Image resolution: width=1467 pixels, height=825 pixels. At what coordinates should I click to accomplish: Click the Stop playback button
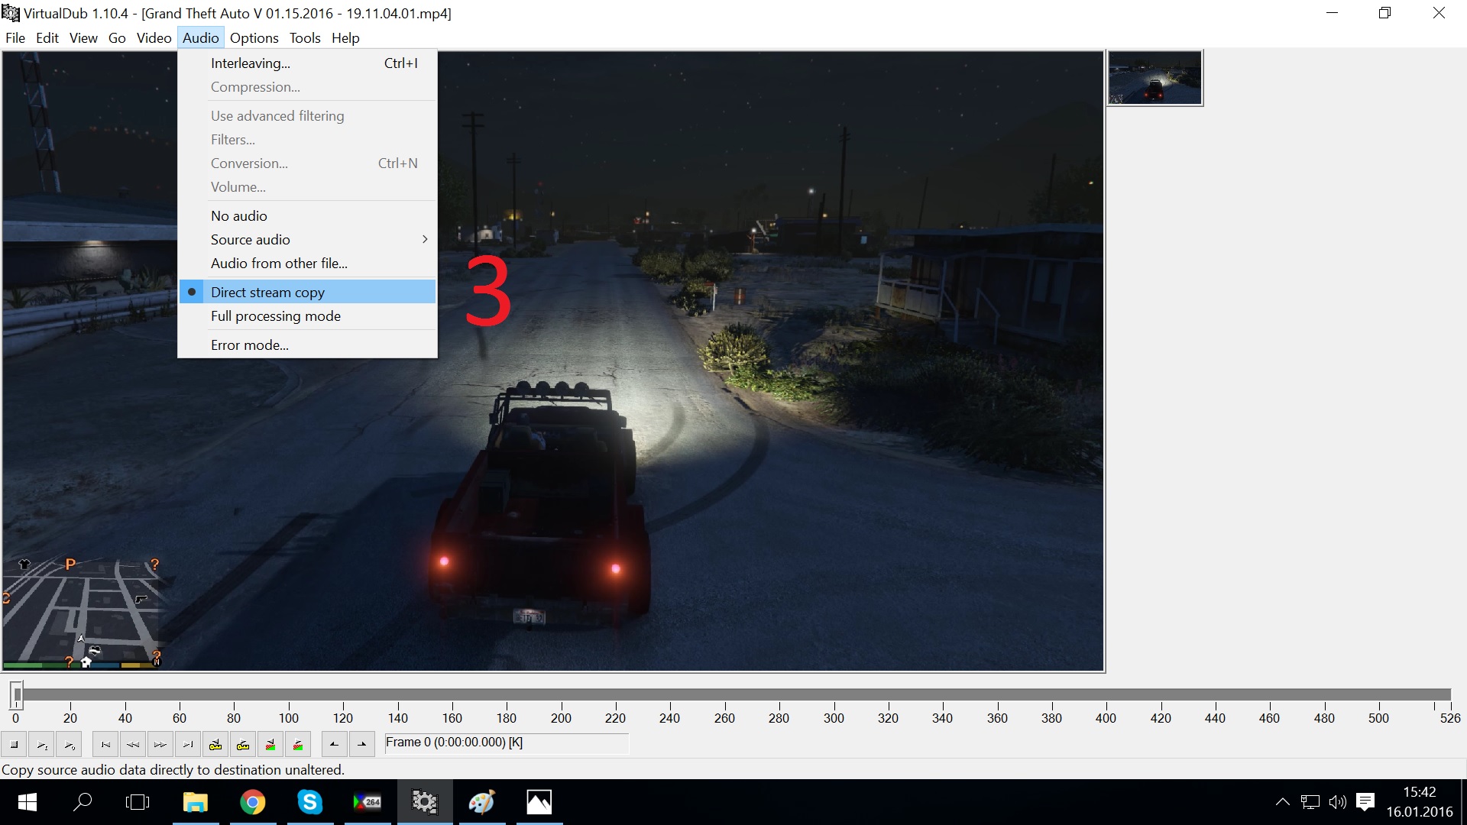click(x=15, y=744)
